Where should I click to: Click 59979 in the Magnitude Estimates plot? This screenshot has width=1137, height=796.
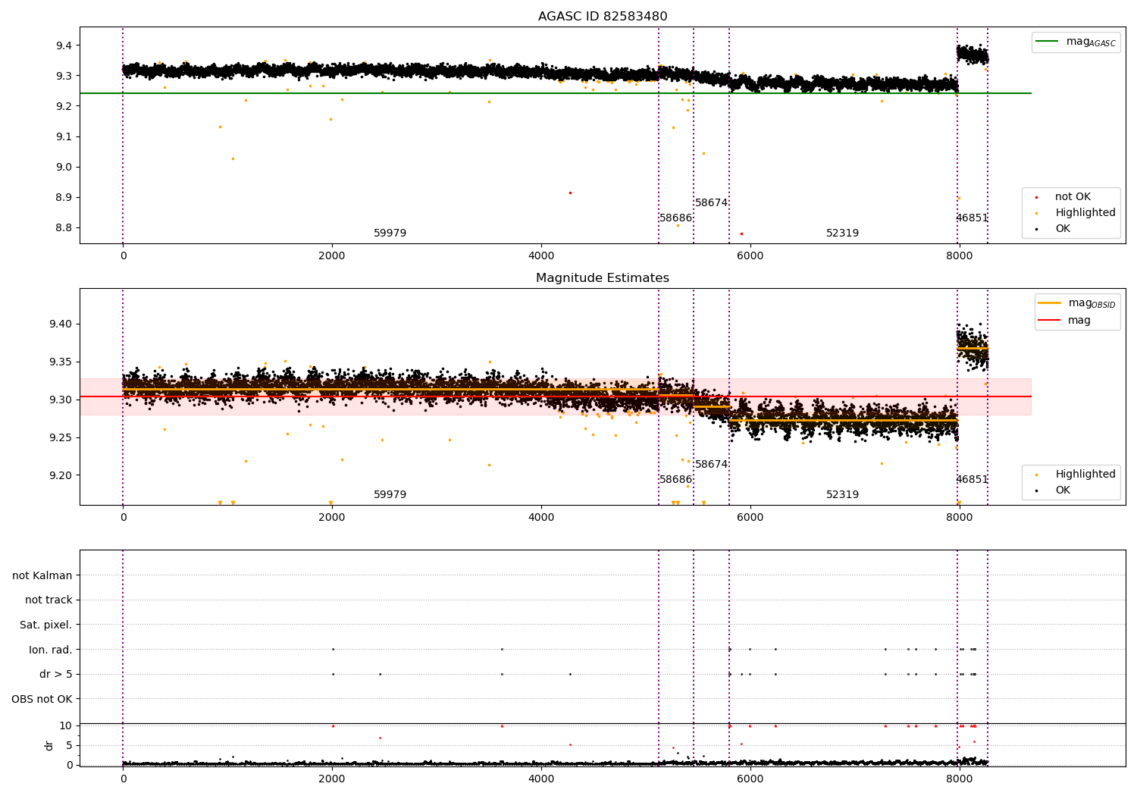pyautogui.click(x=390, y=495)
